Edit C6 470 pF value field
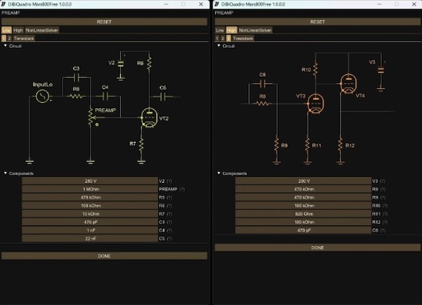Image resolution: width=422 pixels, height=305 pixels. (303, 230)
